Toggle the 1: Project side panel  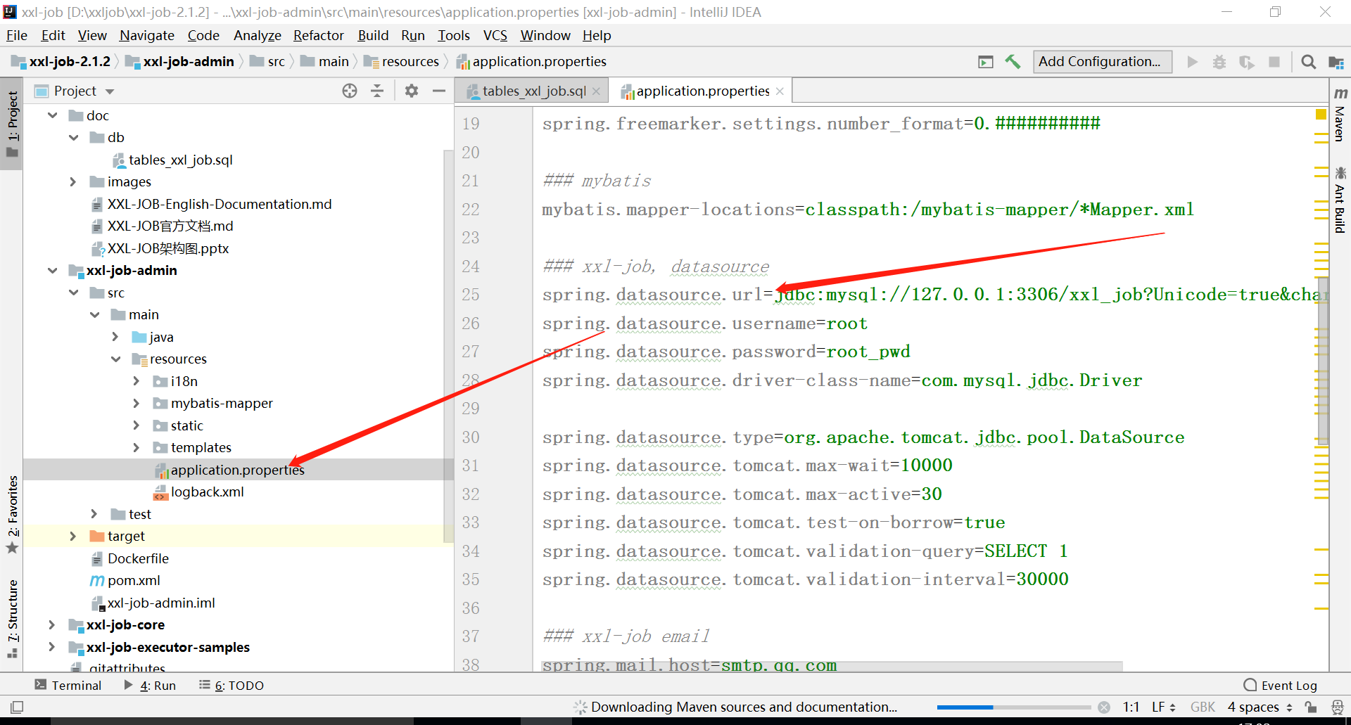(x=12, y=125)
